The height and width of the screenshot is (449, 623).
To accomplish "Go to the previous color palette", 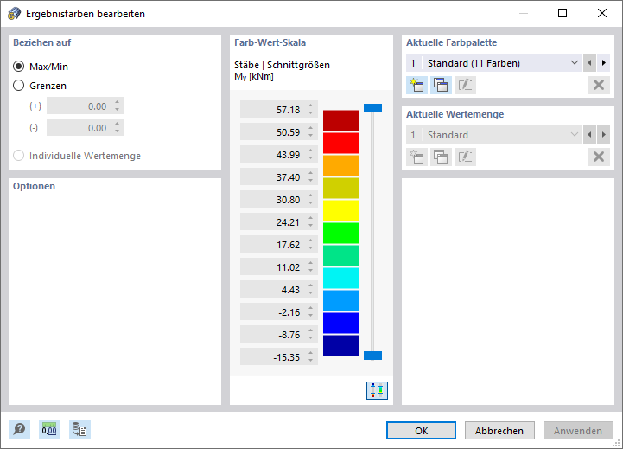I will pos(589,63).
